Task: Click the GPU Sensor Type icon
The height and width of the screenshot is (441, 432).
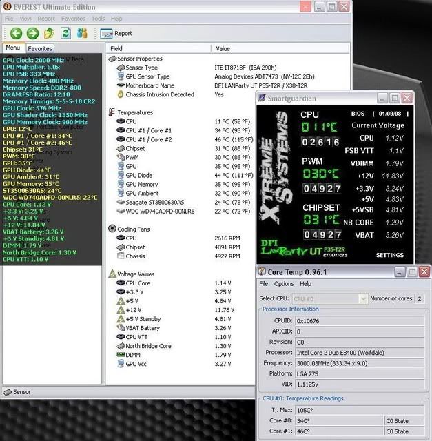Action: pyautogui.click(x=121, y=76)
